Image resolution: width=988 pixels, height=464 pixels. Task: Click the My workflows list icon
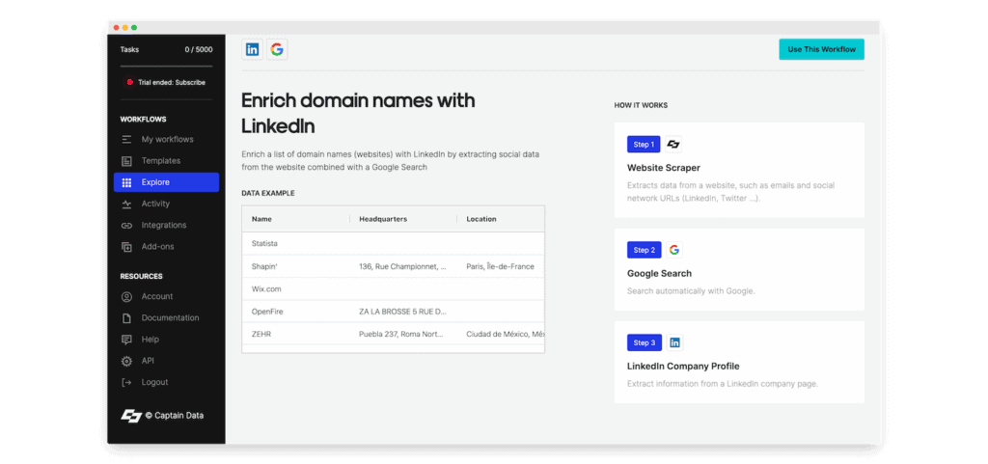pos(126,139)
